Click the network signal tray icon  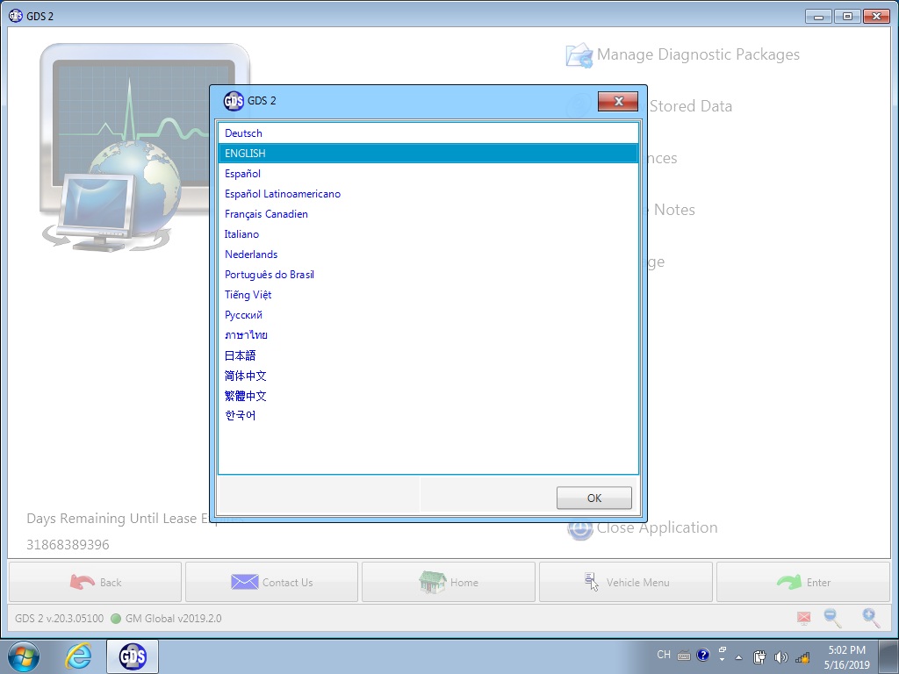pyautogui.click(x=802, y=657)
